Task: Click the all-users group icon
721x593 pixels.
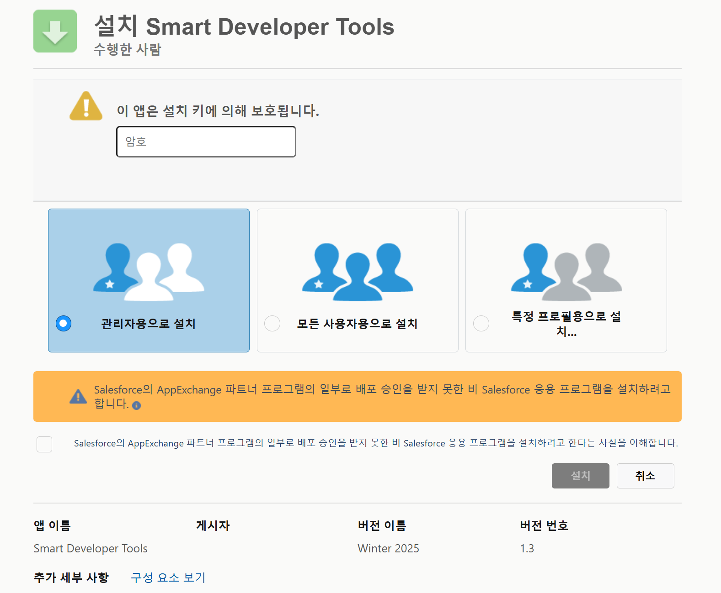Action: pos(358,272)
